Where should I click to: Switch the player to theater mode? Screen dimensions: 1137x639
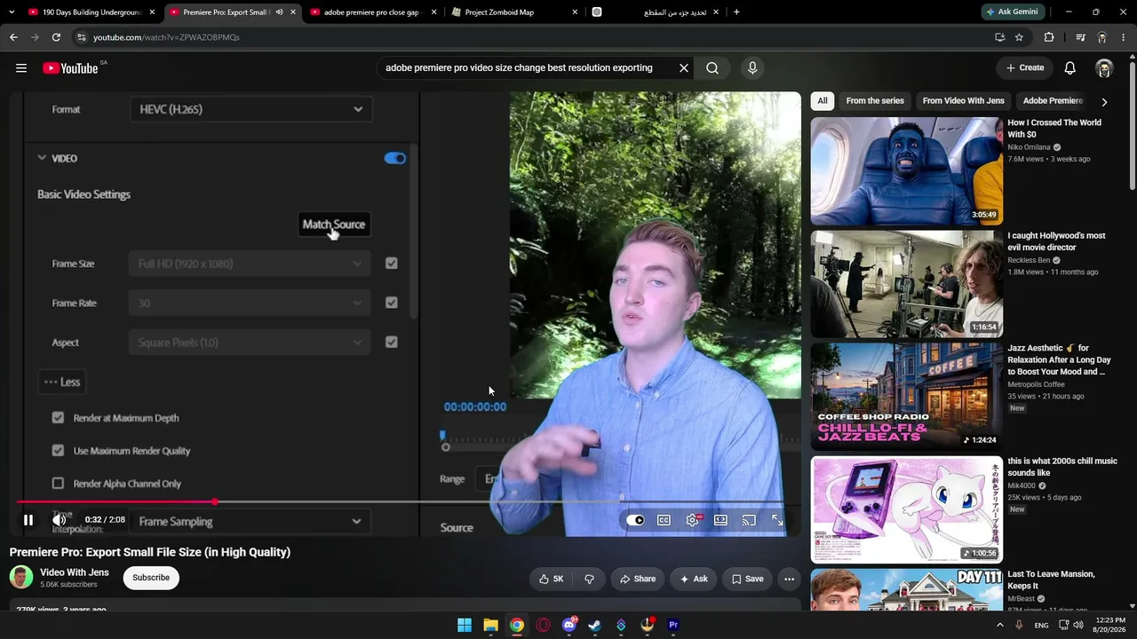[x=720, y=520]
